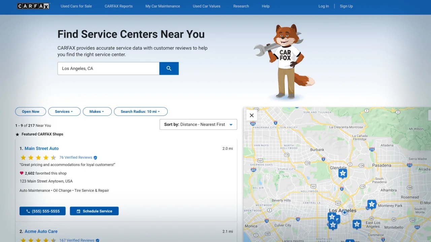
Task: Click the Main Street Auto star rating
Action: (x=38, y=158)
